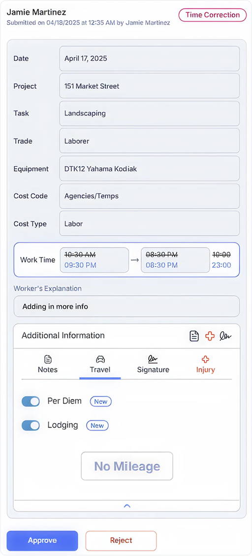Image resolution: width=252 pixels, height=556 pixels.
Task: Toggle the Lodging switch
Action: 31,425
